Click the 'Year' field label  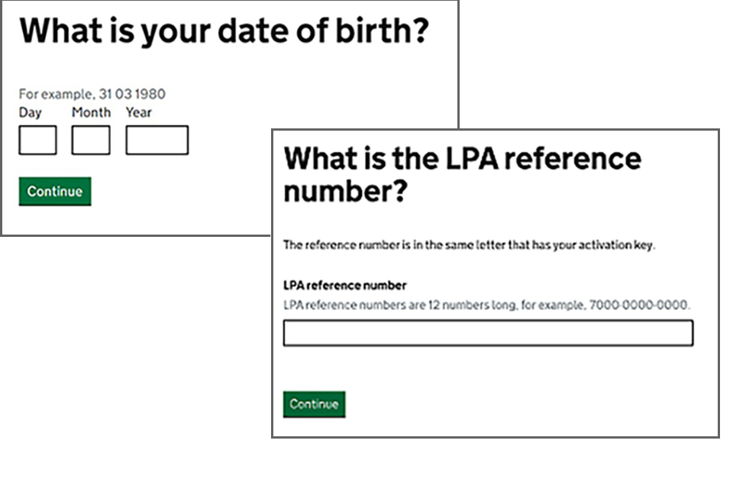click(x=139, y=112)
